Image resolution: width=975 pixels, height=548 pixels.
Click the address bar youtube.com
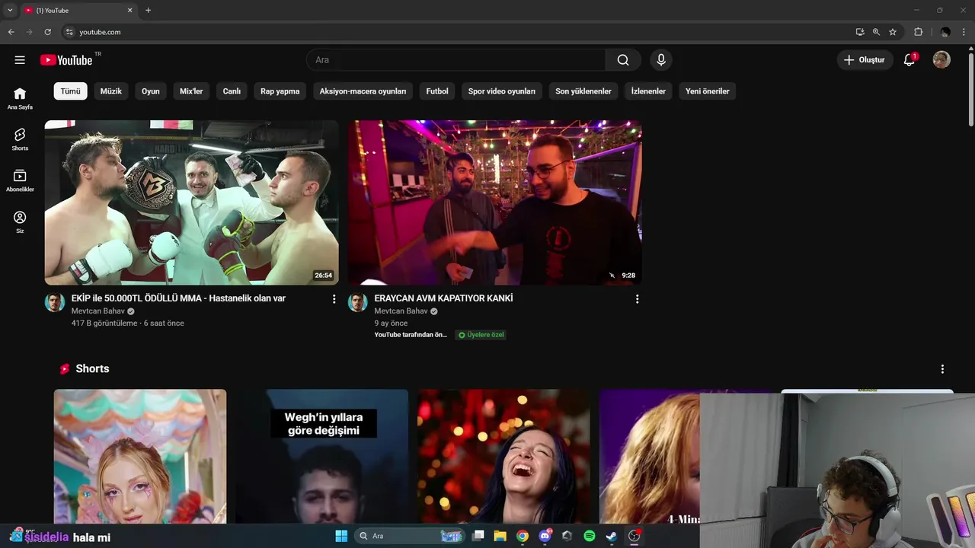click(x=457, y=32)
